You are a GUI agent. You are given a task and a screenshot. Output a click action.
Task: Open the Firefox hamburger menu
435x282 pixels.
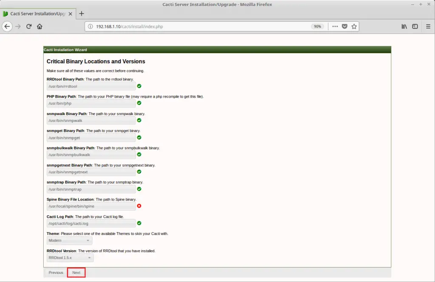tap(428, 27)
